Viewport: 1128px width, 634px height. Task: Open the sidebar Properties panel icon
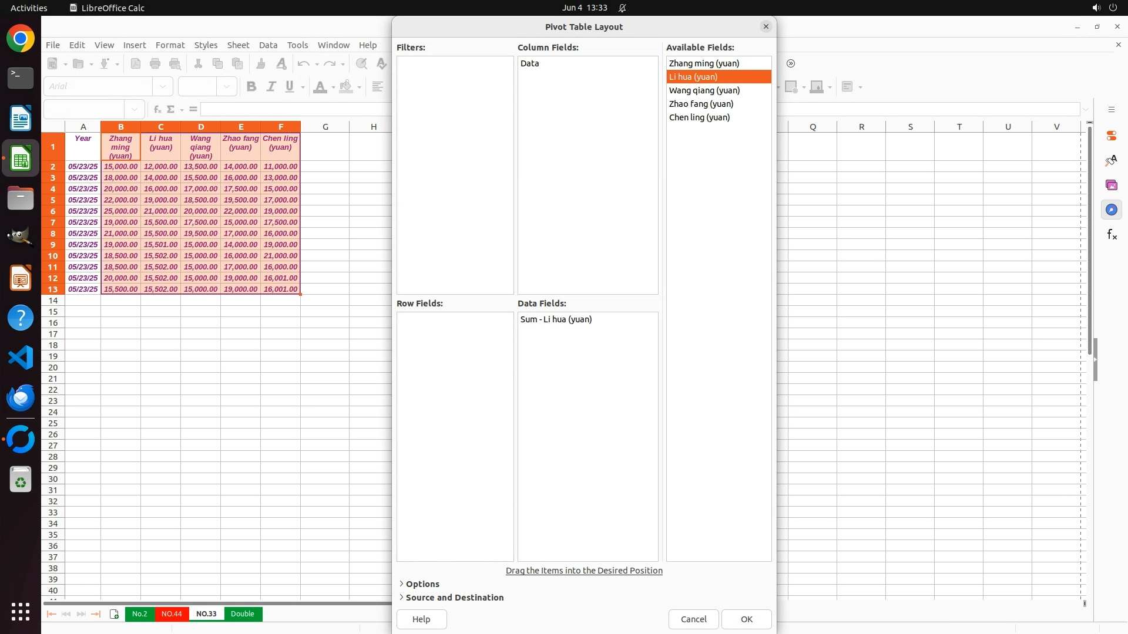click(1111, 136)
